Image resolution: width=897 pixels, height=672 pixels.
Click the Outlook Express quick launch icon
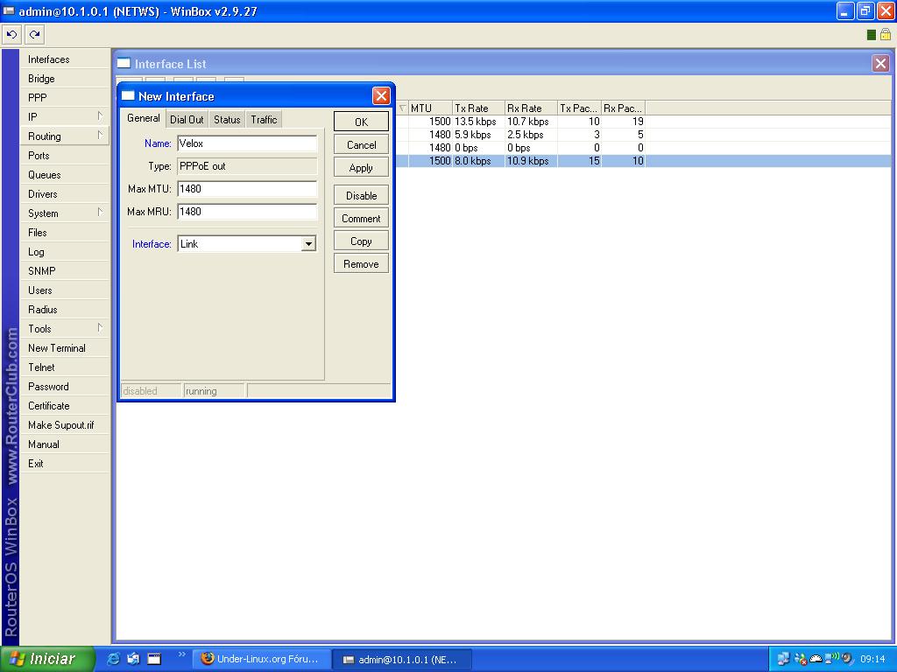tap(133, 659)
